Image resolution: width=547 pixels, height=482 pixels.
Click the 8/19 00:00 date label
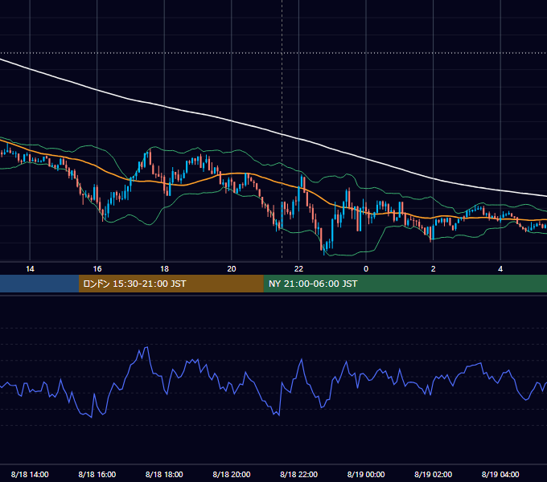[x=366, y=474]
